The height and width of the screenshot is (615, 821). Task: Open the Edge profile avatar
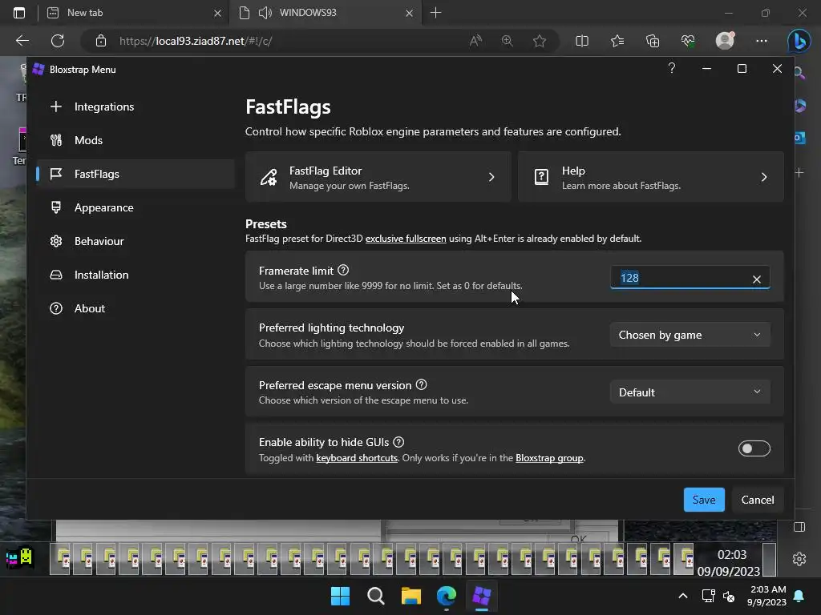pos(725,41)
